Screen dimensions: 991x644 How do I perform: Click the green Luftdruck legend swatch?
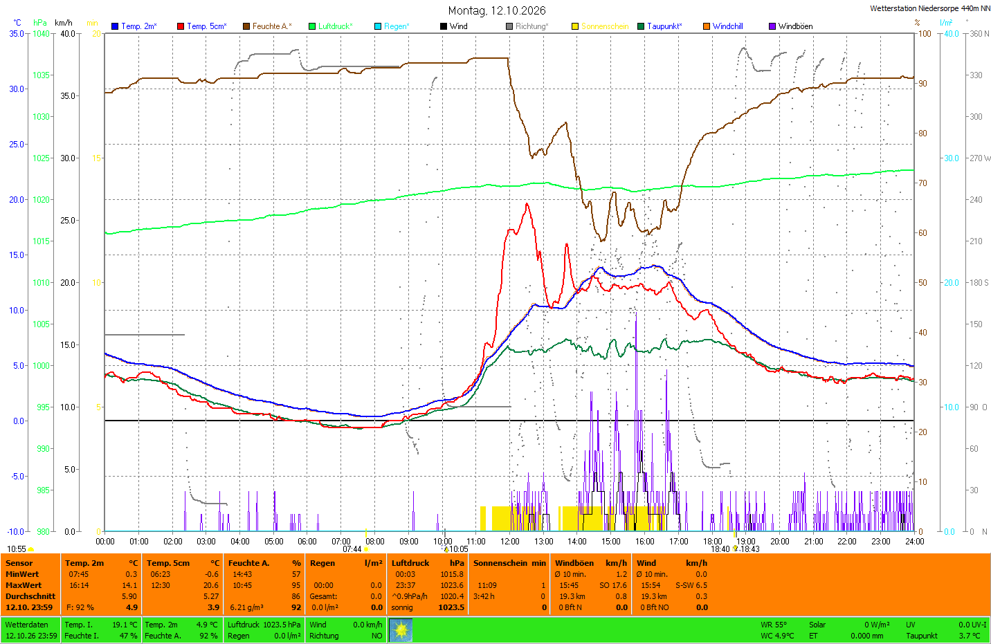tap(312, 26)
